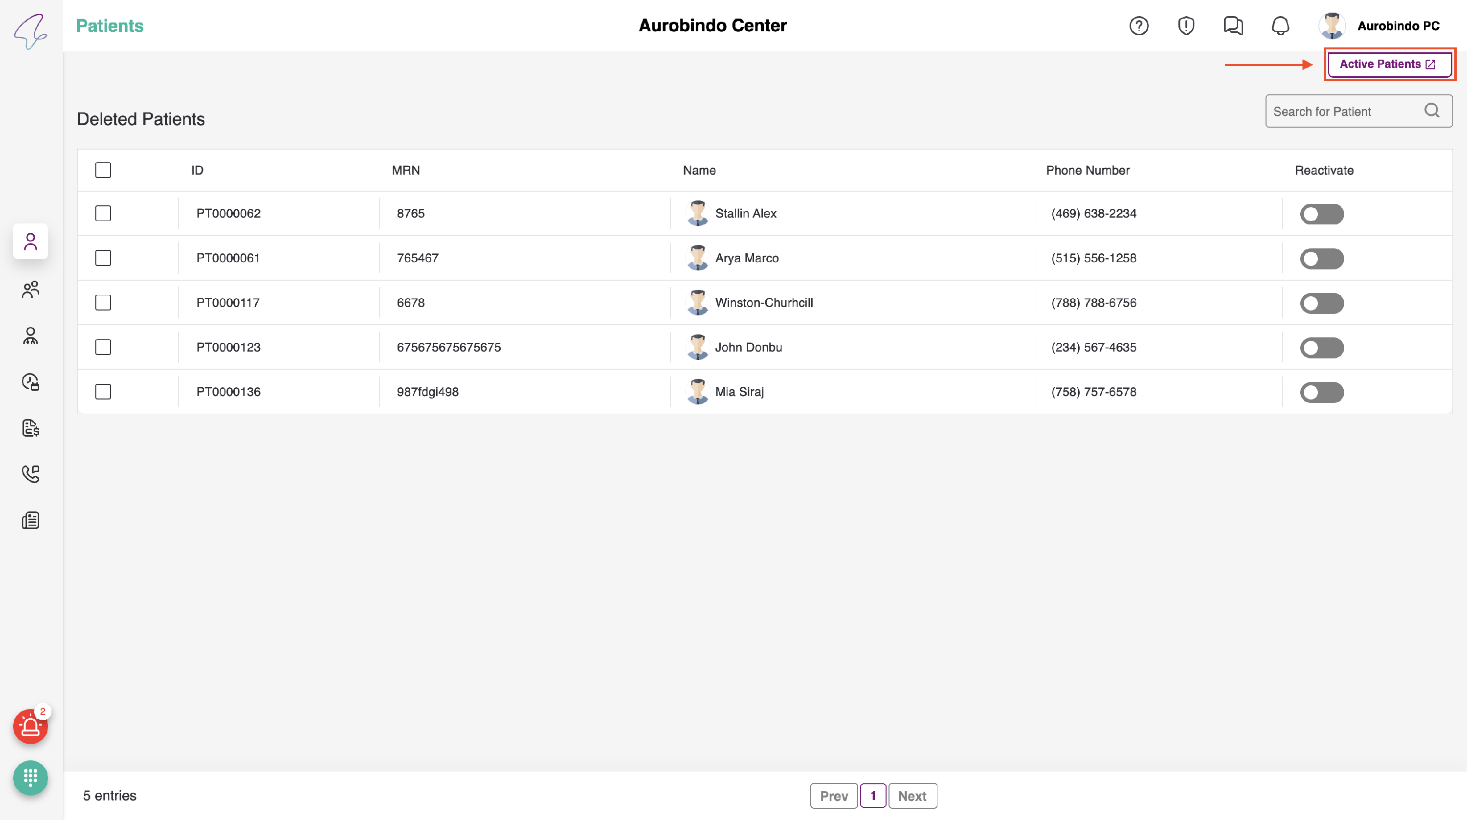Open the group users icon in sidebar

(x=30, y=289)
